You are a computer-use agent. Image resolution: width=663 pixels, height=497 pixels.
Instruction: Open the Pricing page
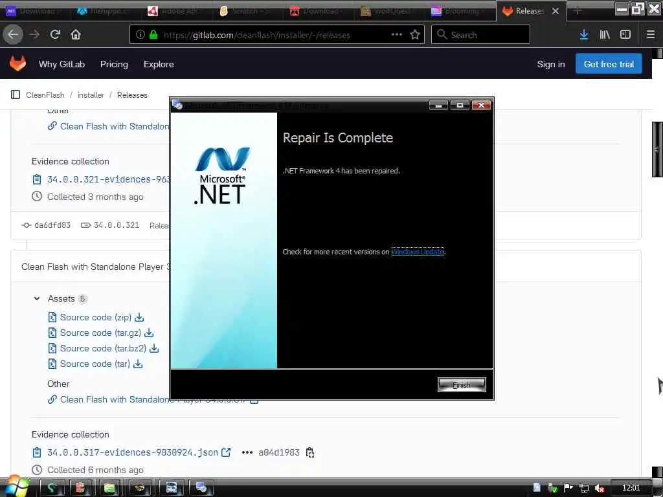114,64
